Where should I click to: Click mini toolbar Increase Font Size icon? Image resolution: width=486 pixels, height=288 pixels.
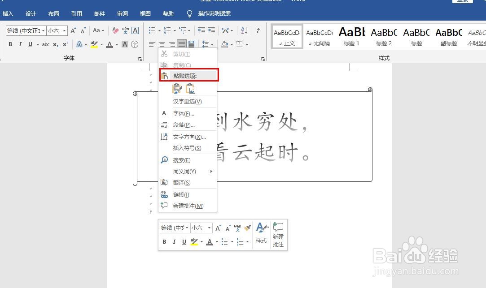pyautogui.click(x=218, y=228)
